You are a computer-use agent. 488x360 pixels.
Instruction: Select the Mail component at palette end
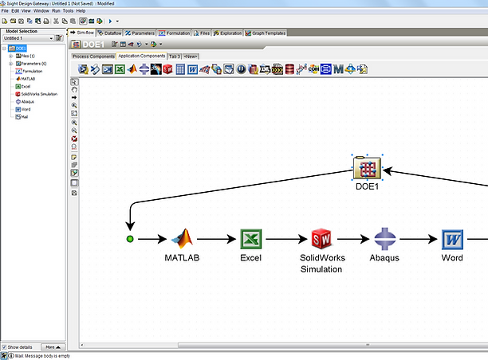[x=362, y=69]
